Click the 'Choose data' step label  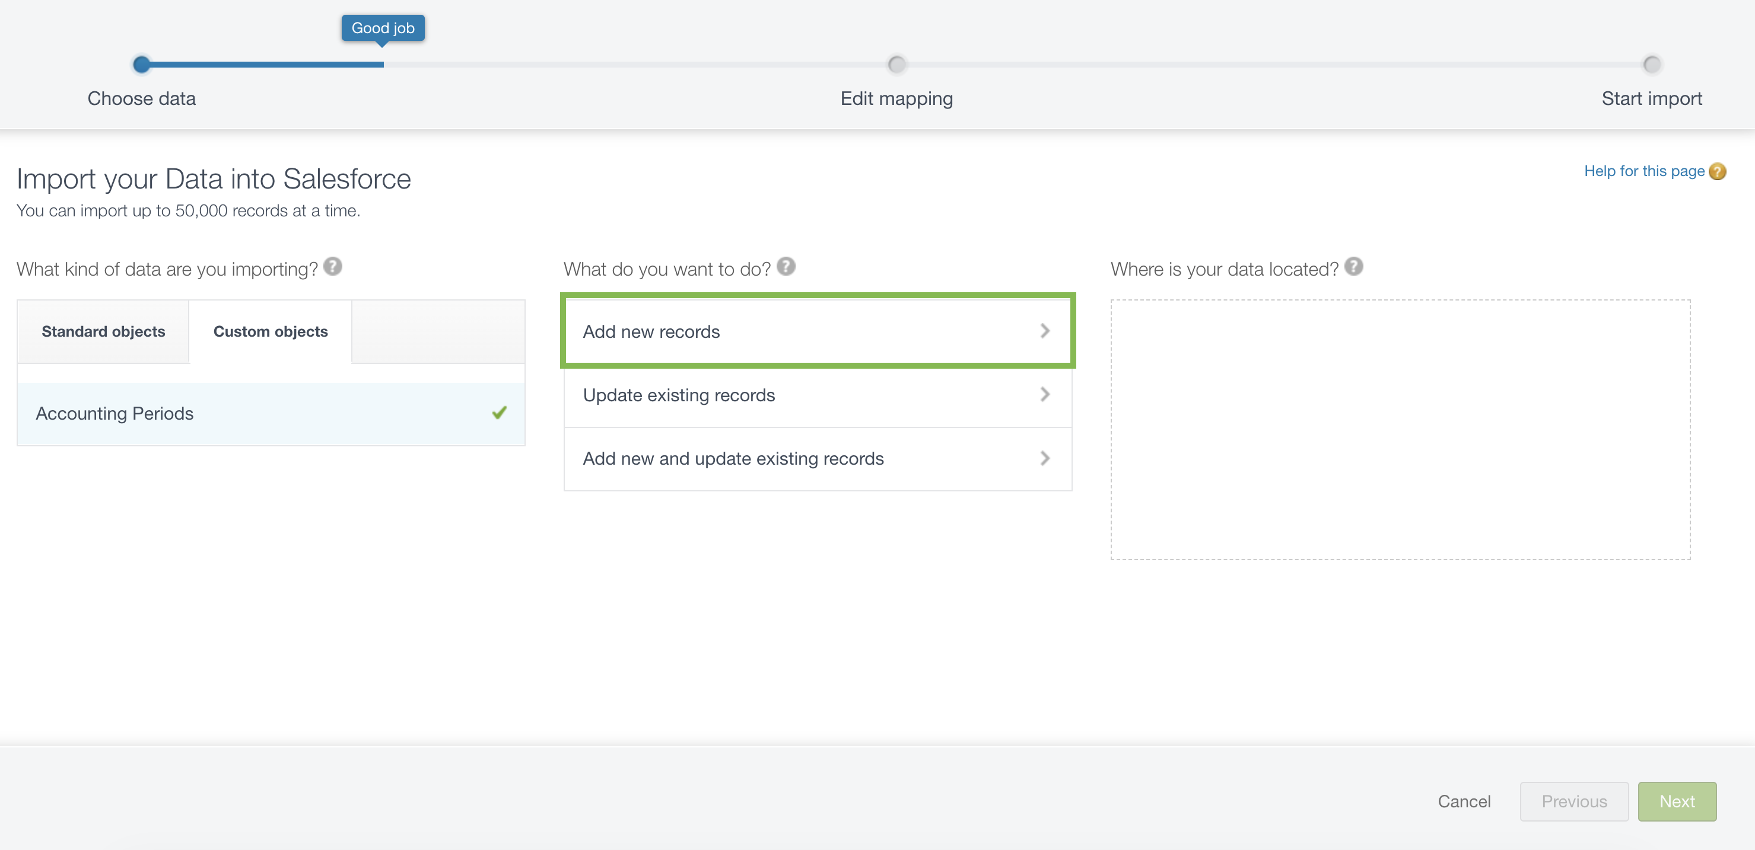pyautogui.click(x=142, y=98)
